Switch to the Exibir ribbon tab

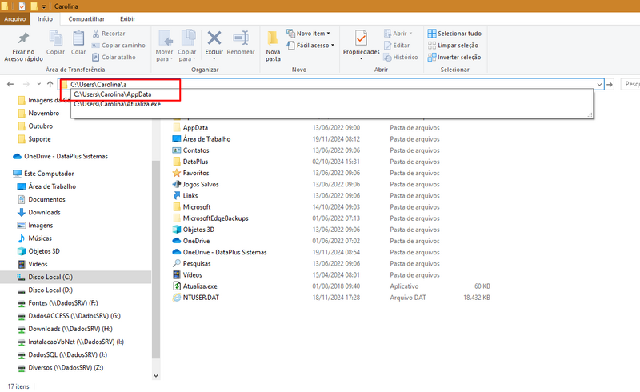pos(127,18)
